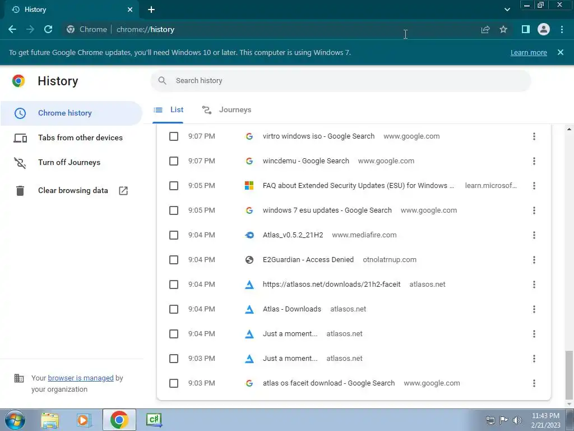Open Windows Explorer from taskbar
The height and width of the screenshot is (431, 574).
coord(50,420)
